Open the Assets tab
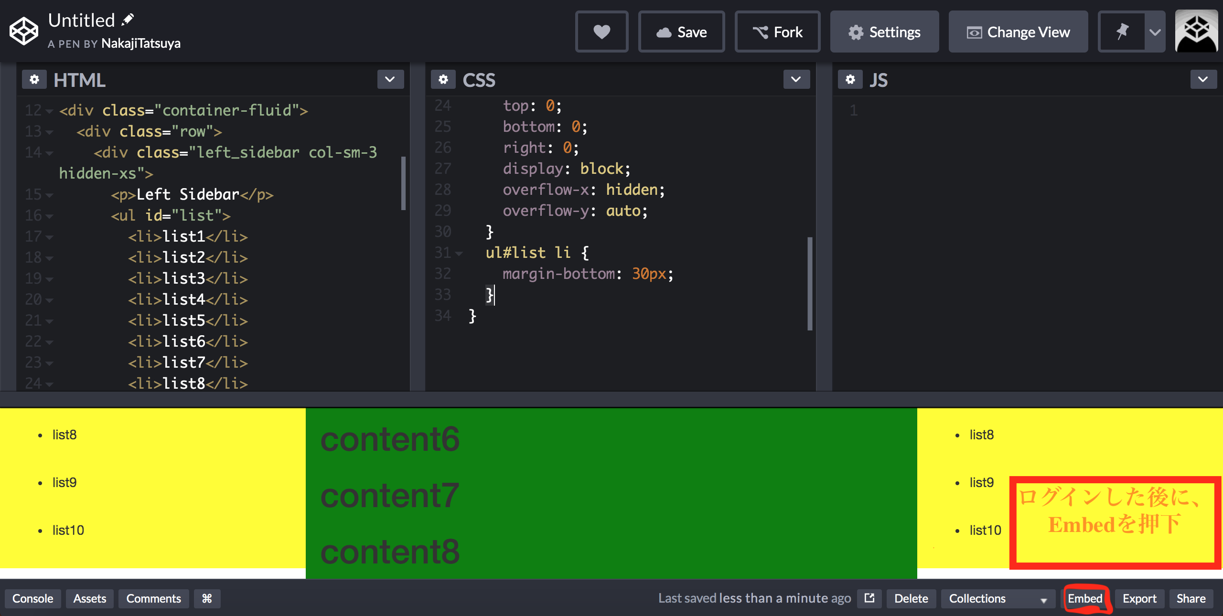This screenshot has width=1223, height=616. point(90,598)
